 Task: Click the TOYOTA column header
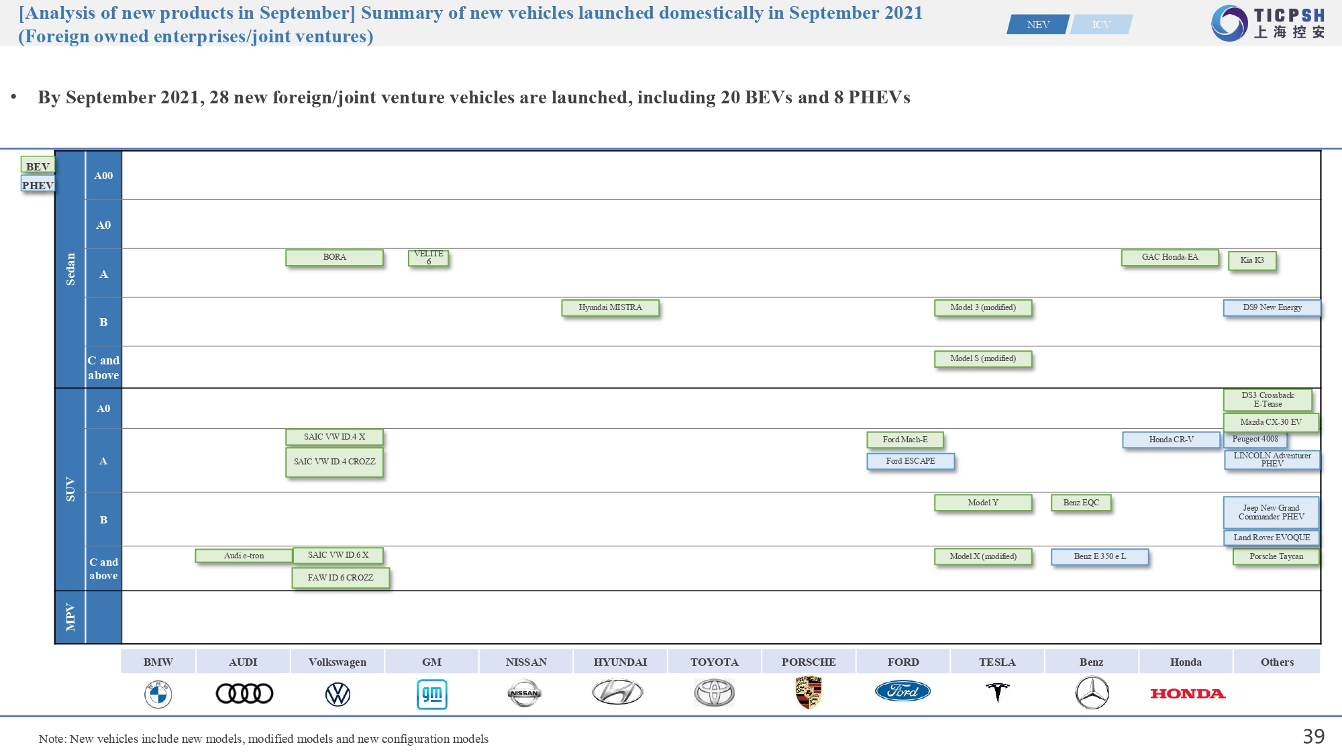tap(715, 662)
